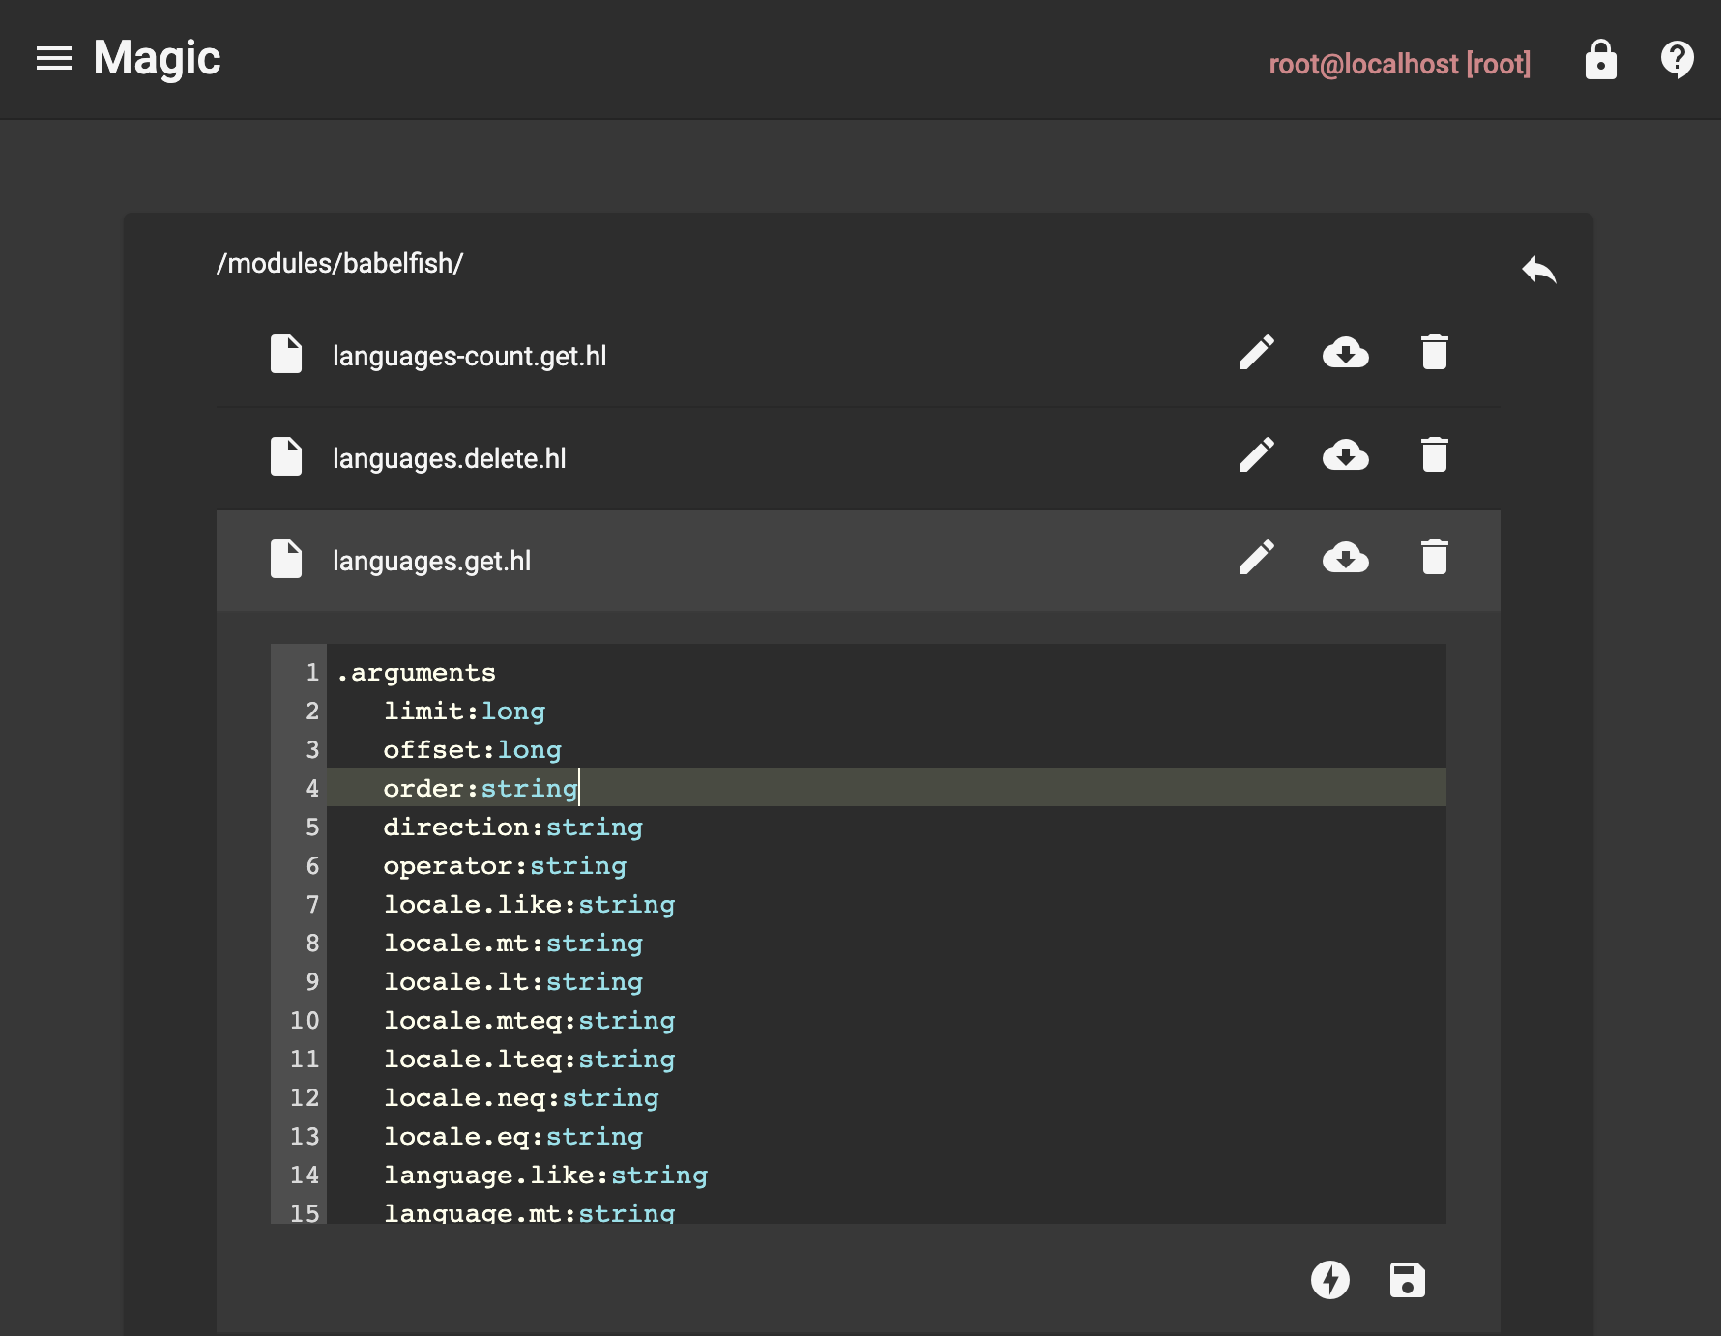The width and height of the screenshot is (1721, 1336).
Task: Edit languages-count.get.hl with pencil icon
Action: point(1256,353)
